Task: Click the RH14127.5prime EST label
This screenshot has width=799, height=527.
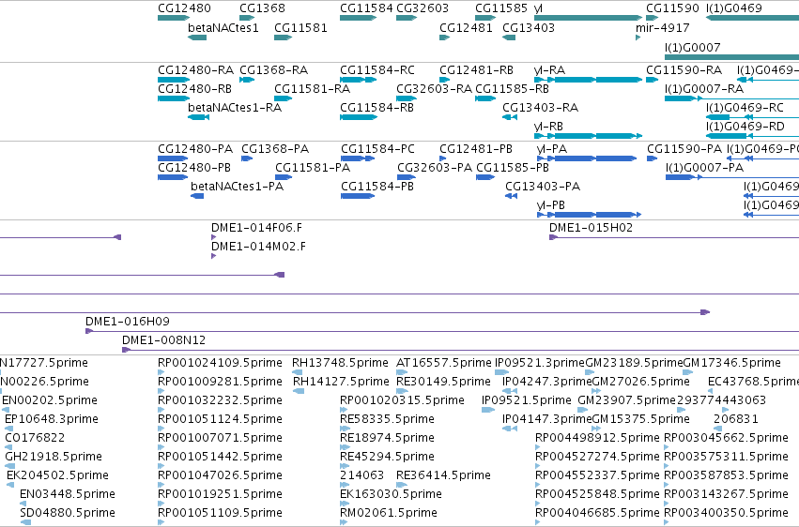Action: 341,382
